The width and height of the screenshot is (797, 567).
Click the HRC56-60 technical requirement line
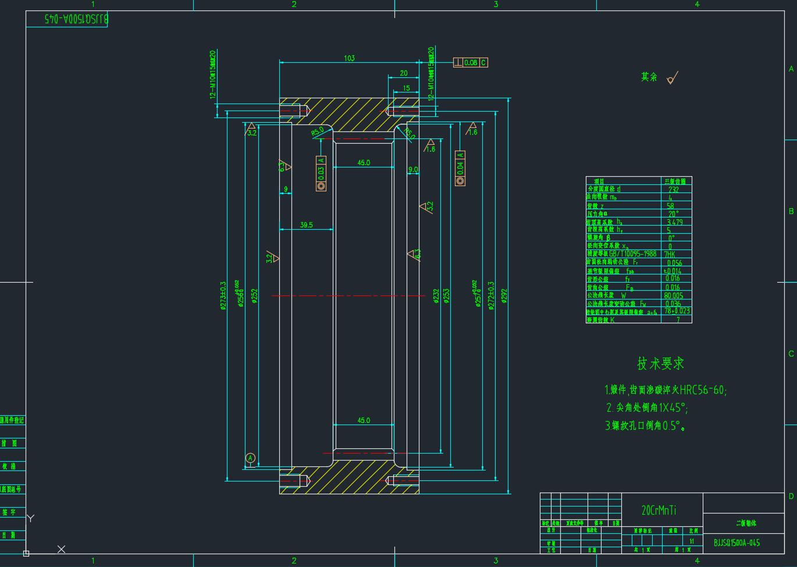(666, 390)
